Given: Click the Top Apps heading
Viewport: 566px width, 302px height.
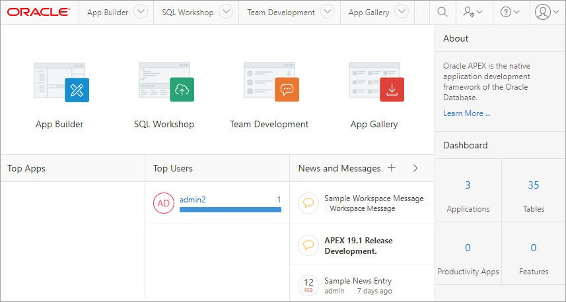Looking at the screenshot, I should [x=26, y=168].
